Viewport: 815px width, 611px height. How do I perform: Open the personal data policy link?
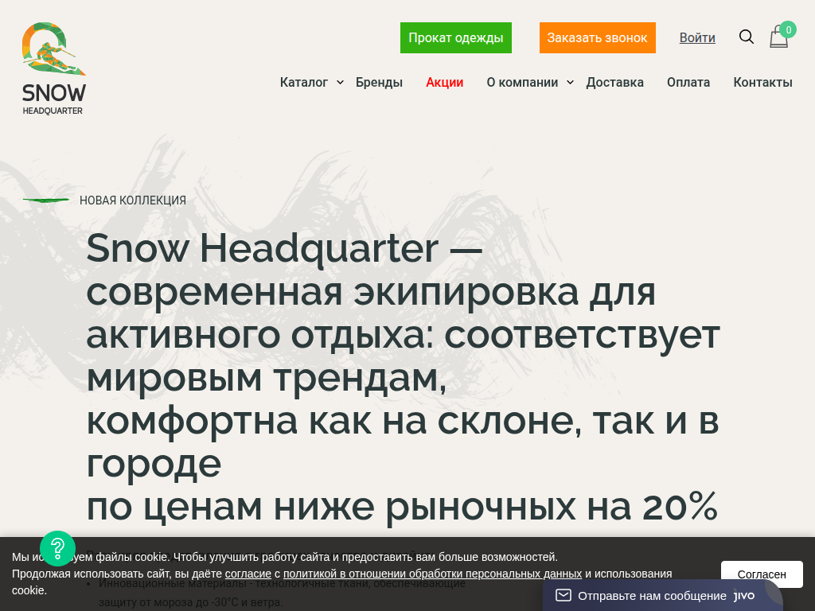coord(432,573)
